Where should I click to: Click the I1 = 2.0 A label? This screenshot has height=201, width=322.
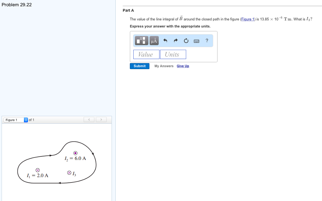pyautogui.click(x=38, y=176)
